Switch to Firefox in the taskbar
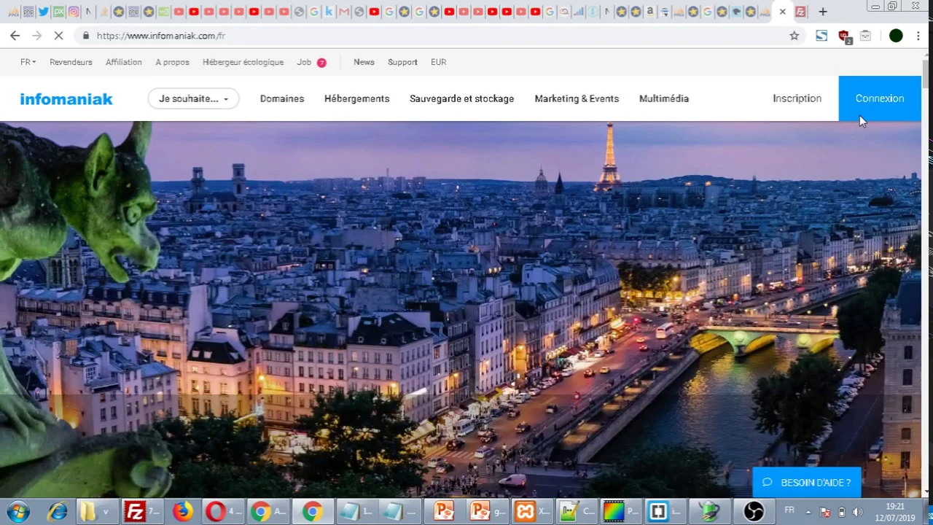This screenshot has width=933, height=525. pyautogui.click(x=183, y=511)
